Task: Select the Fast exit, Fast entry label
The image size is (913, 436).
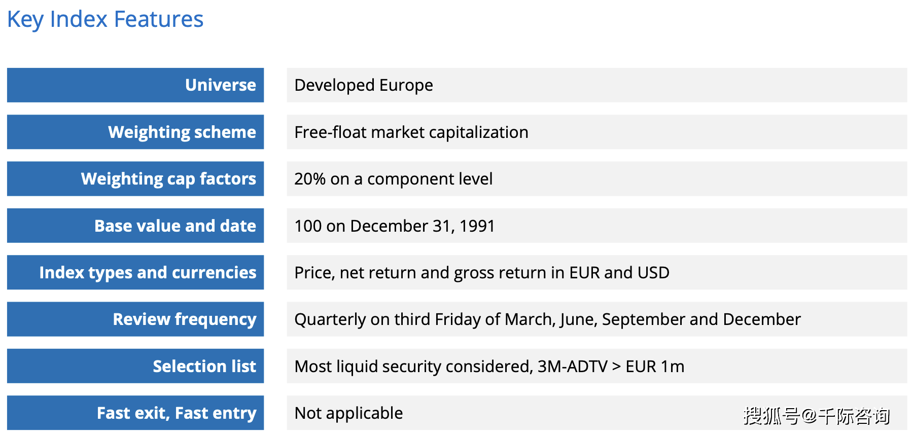Action: 177,413
